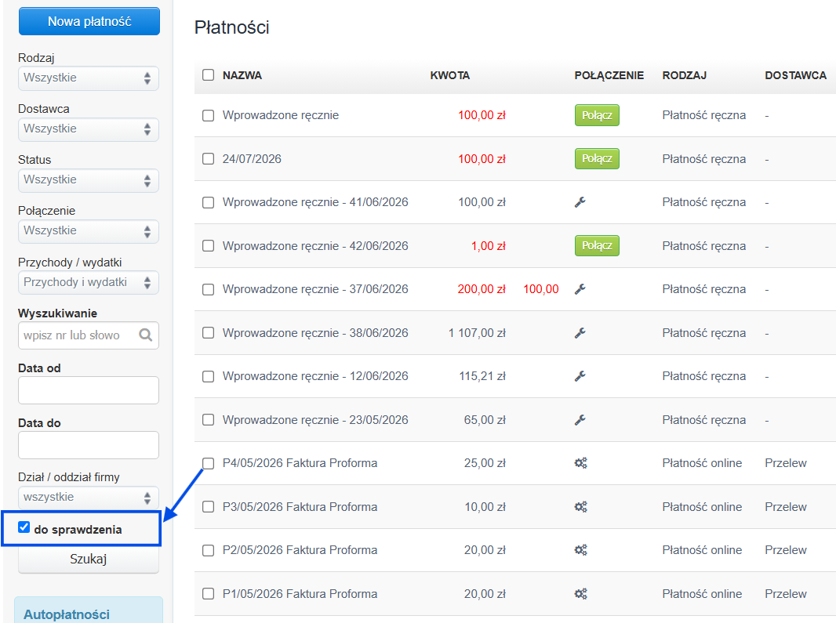
Task: Click wrench icon for Wprowadzone ręcznie - 37/06/2026
Action: click(x=580, y=289)
